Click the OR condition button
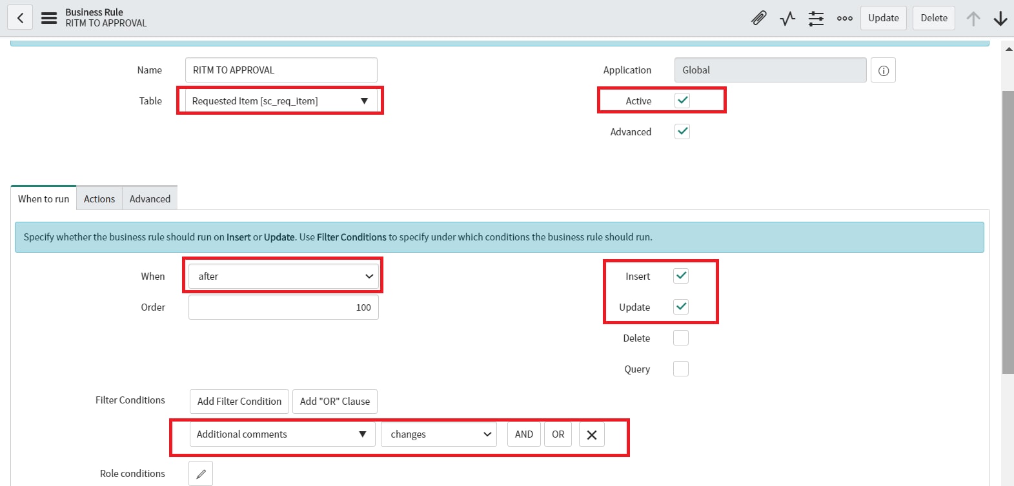The image size is (1014, 486). 558,434
